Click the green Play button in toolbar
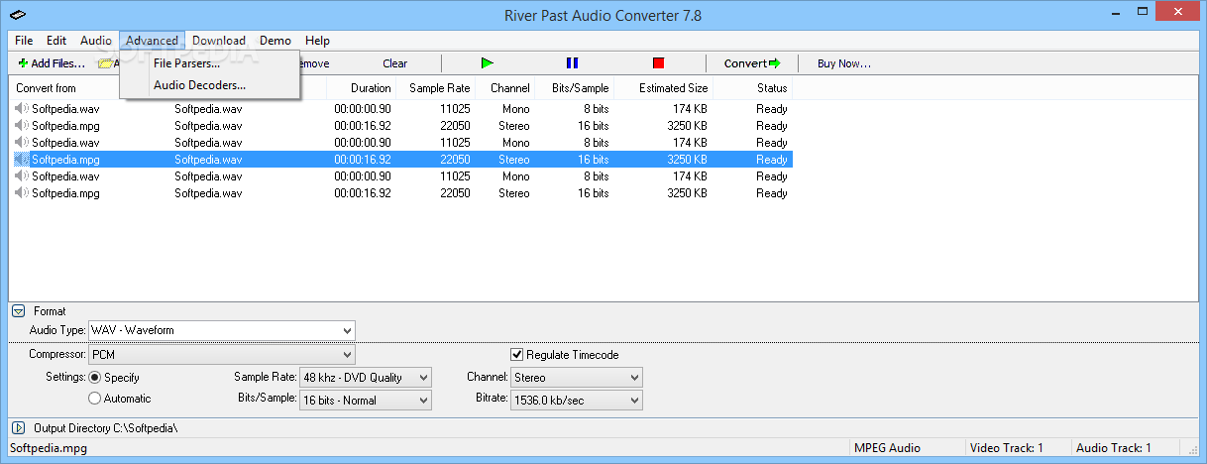 [x=487, y=63]
